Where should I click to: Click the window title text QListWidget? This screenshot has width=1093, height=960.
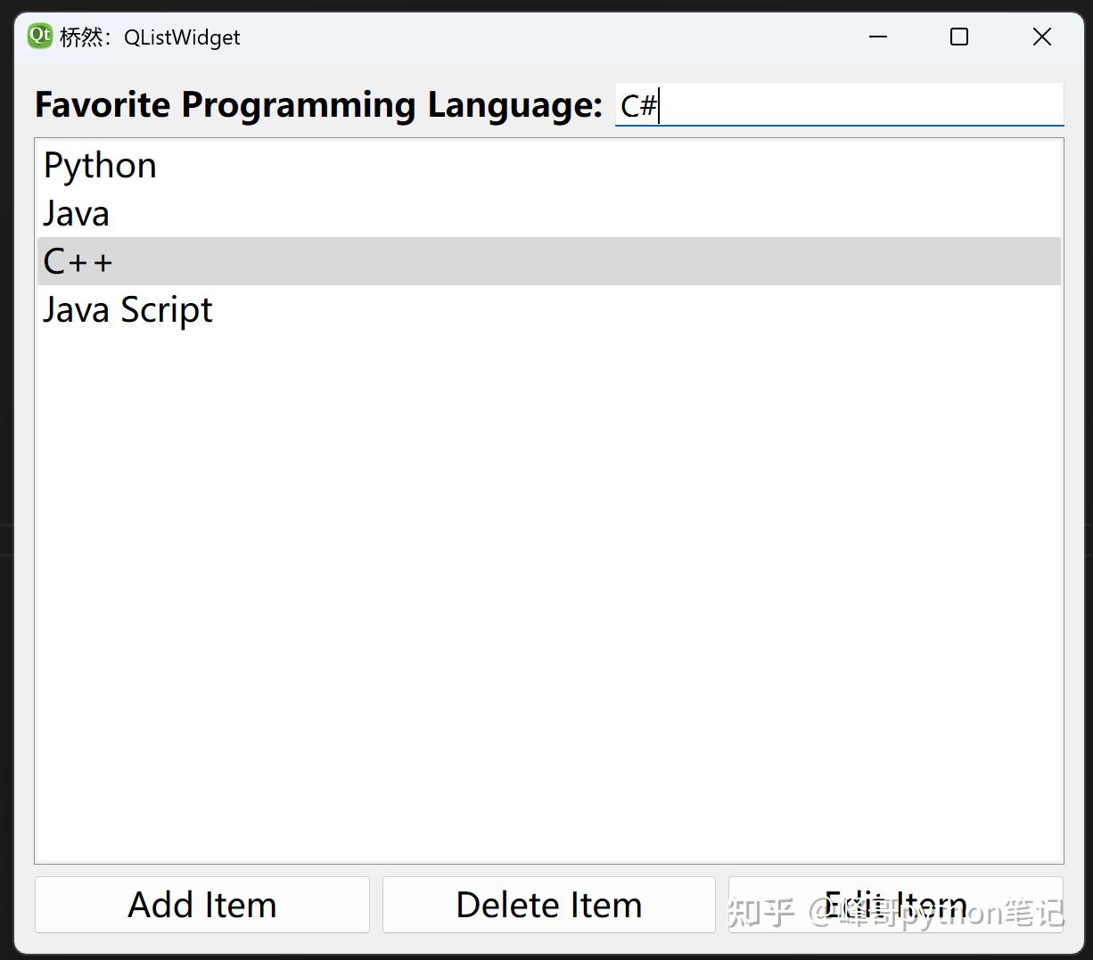click(182, 37)
